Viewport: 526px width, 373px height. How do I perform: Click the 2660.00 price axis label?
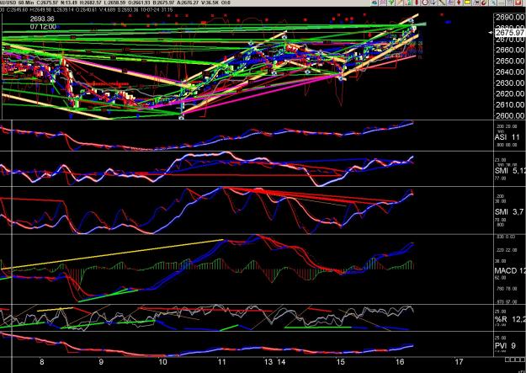coord(509,50)
